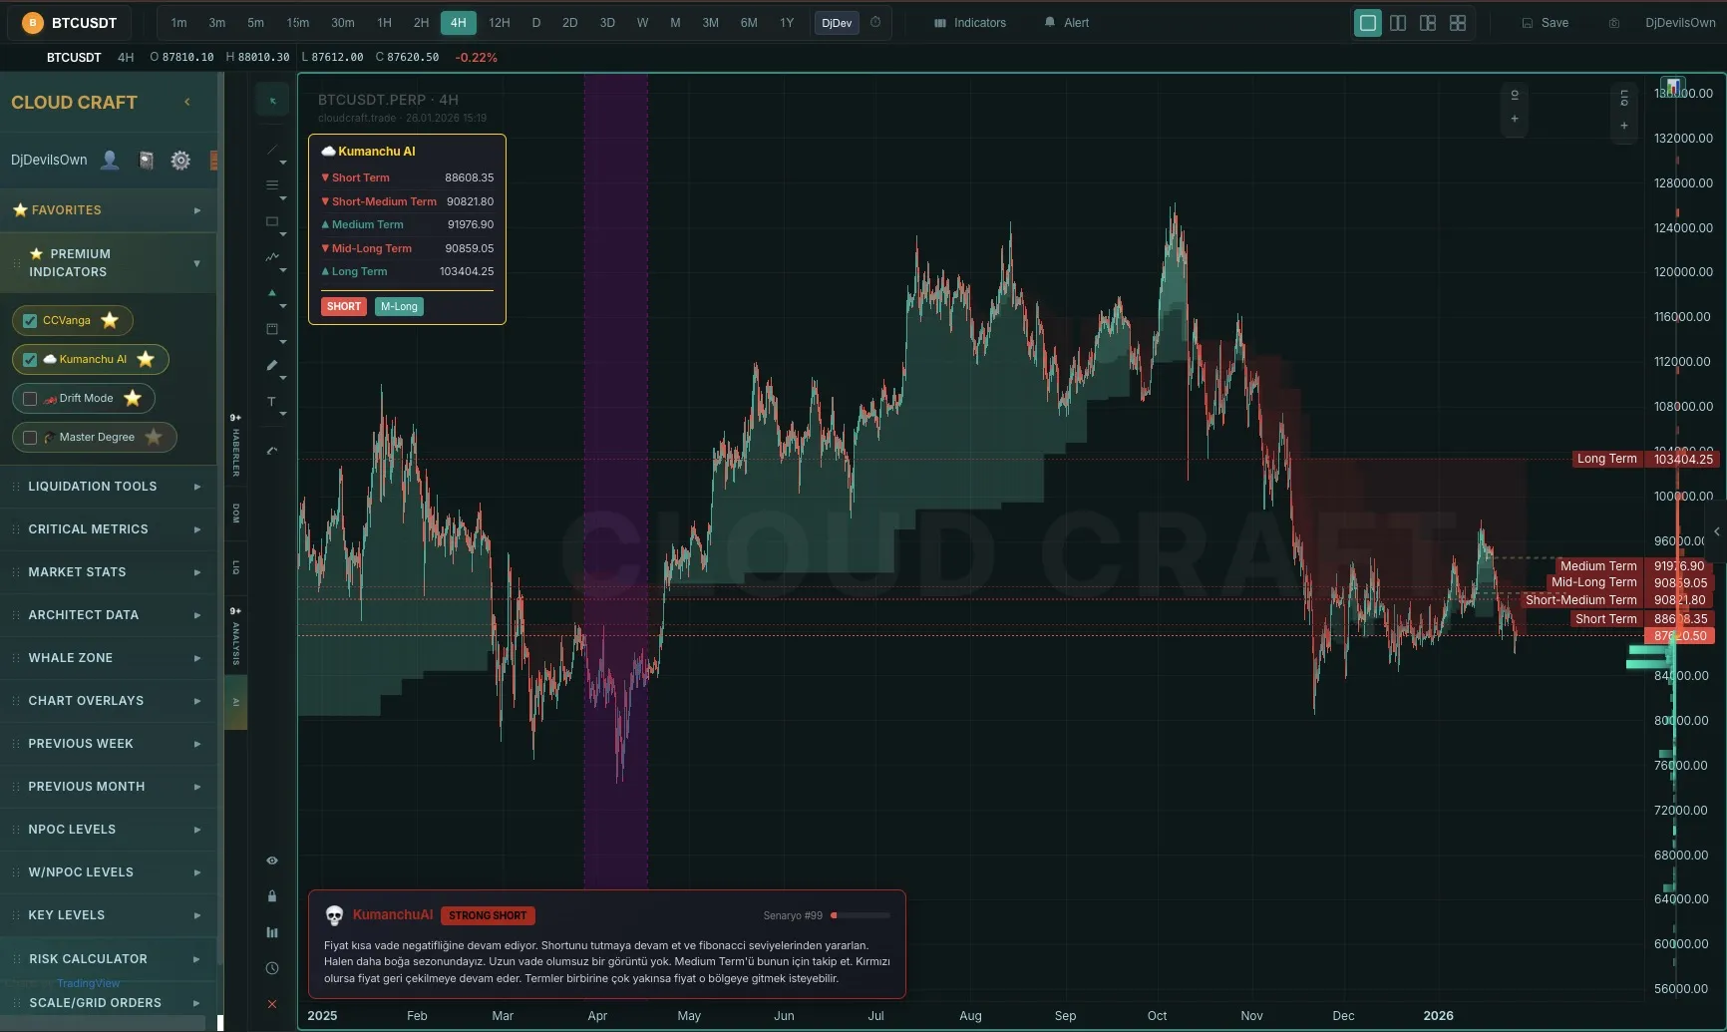Uncheck the Kumanchu AI indicator checkbox
The height and width of the screenshot is (1032, 1727).
[x=30, y=360]
